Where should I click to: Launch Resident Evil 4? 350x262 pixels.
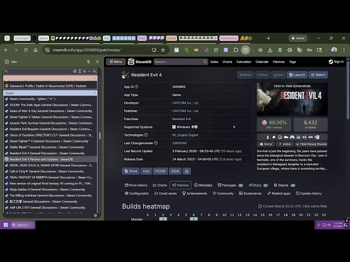297,75
